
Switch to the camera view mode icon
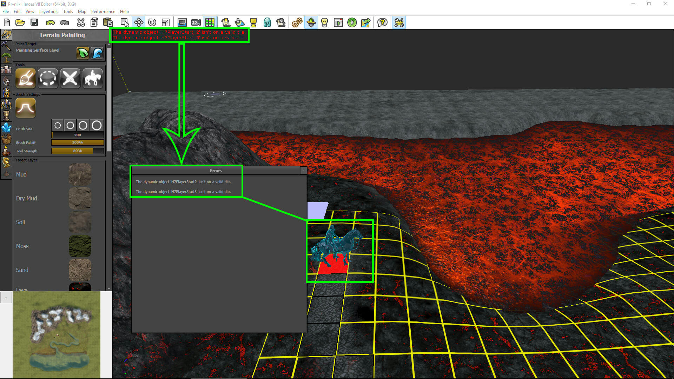182,23
